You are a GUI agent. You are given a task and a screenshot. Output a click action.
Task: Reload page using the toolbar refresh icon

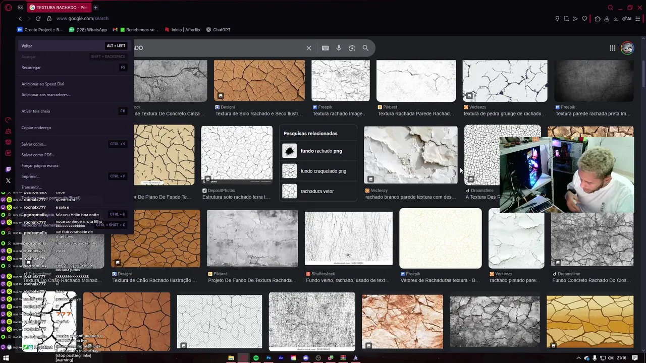pos(38,19)
